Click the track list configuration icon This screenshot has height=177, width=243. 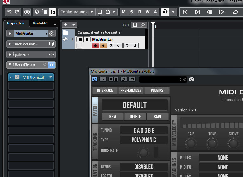pyautogui.click(x=135, y=25)
